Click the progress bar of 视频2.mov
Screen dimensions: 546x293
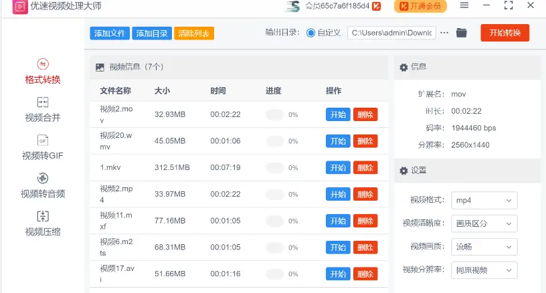tap(275, 114)
